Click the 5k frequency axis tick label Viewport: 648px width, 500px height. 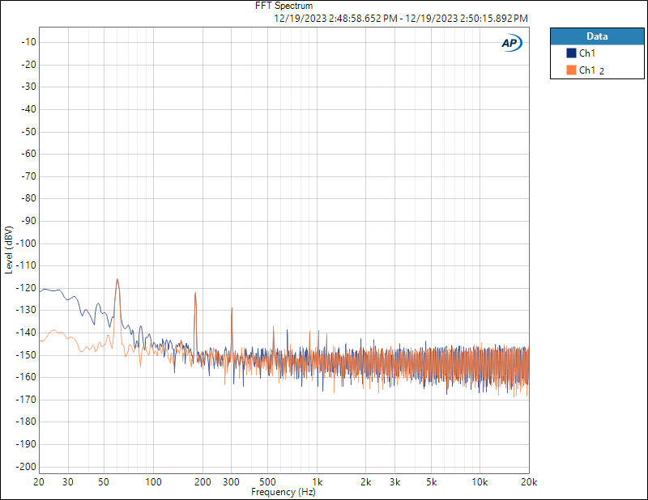tap(432, 482)
